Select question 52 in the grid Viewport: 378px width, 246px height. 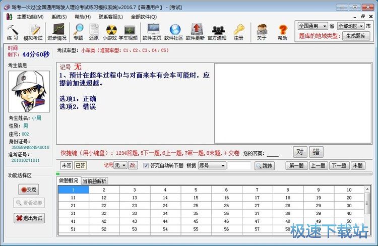pos(104,229)
